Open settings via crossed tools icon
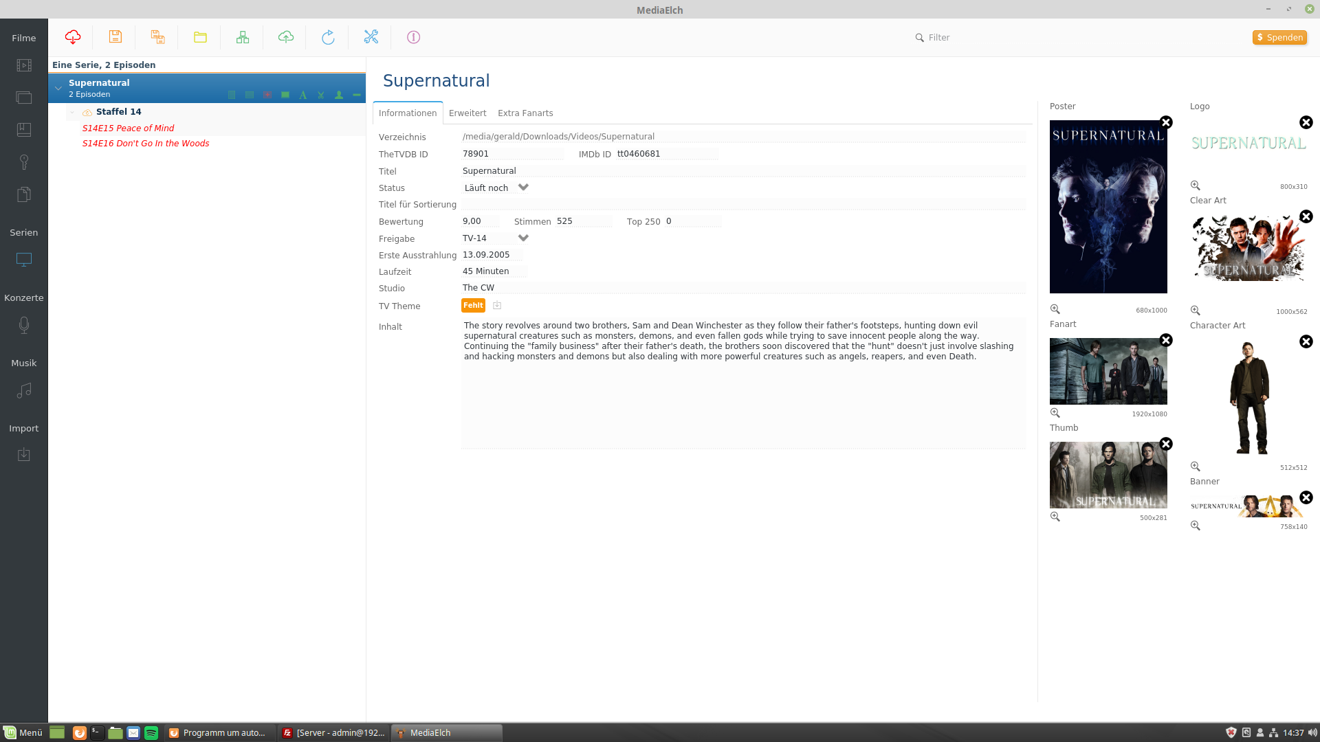The height and width of the screenshot is (742, 1320). 371,37
